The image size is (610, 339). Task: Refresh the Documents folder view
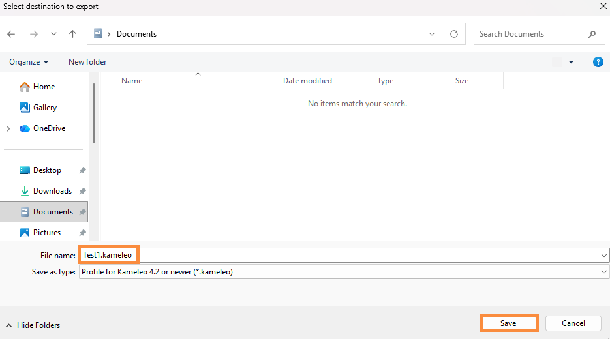click(x=454, y=34)
